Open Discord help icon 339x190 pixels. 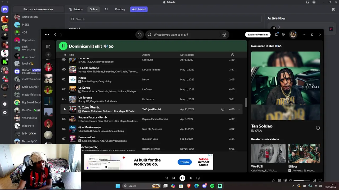click(x=314, y=2)
